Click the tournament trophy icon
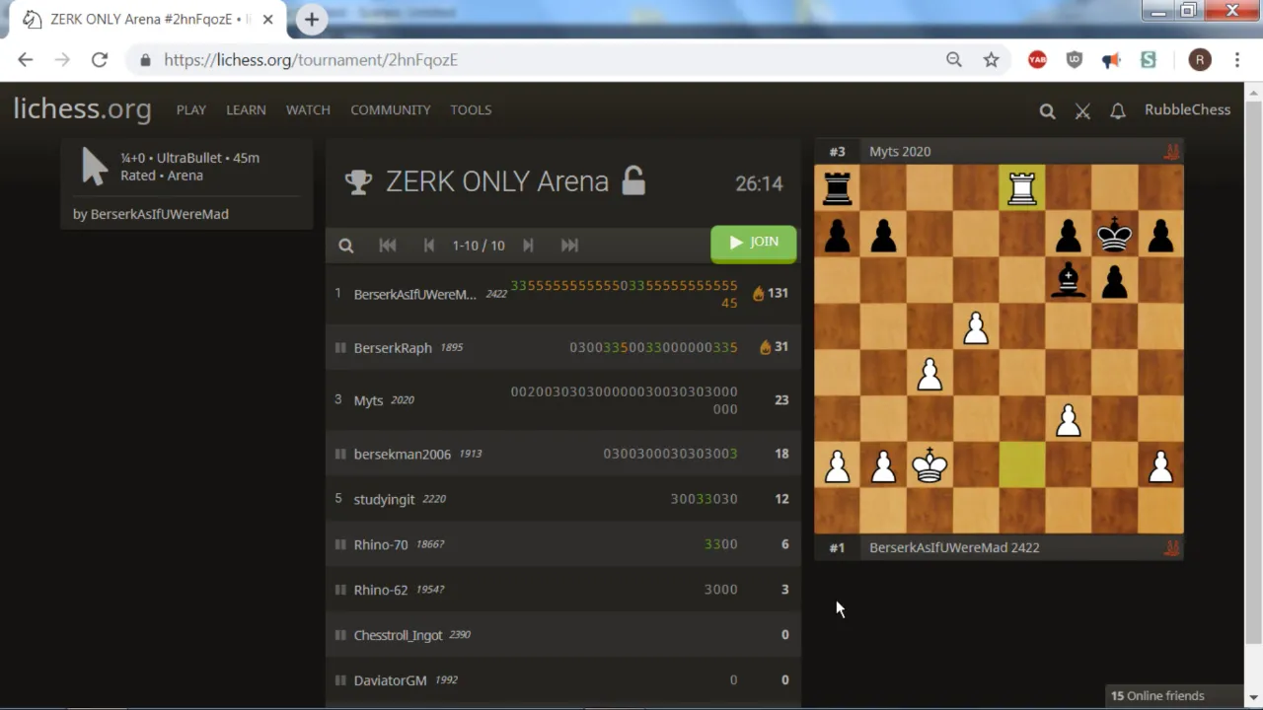1263x710 pixels. point(358,182)
